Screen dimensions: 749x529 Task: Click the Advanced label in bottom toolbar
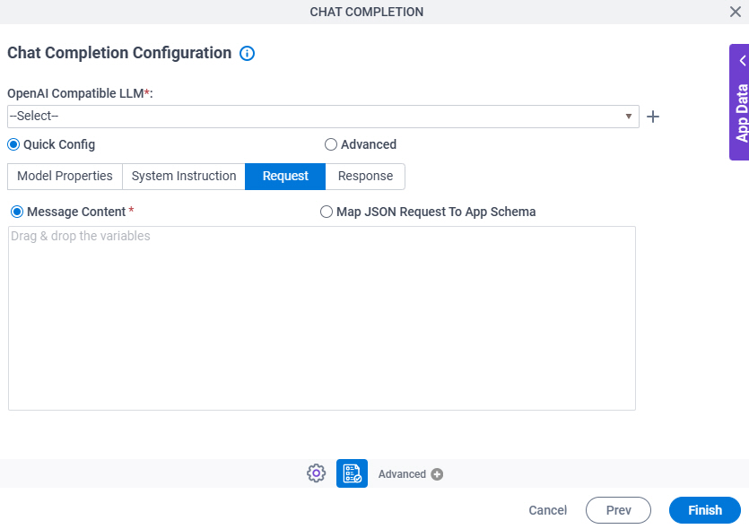402,474
